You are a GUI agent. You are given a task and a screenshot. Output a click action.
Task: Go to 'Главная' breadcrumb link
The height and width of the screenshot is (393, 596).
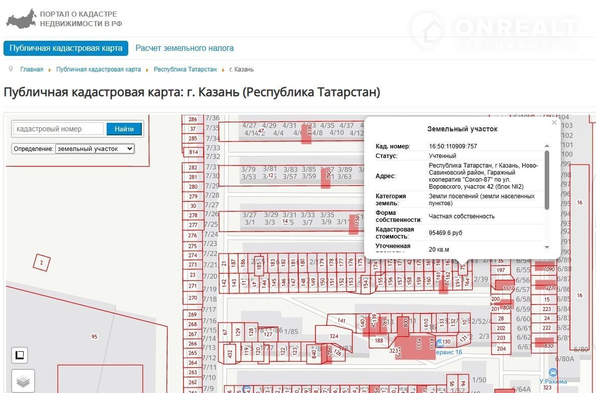pos(32,69)
